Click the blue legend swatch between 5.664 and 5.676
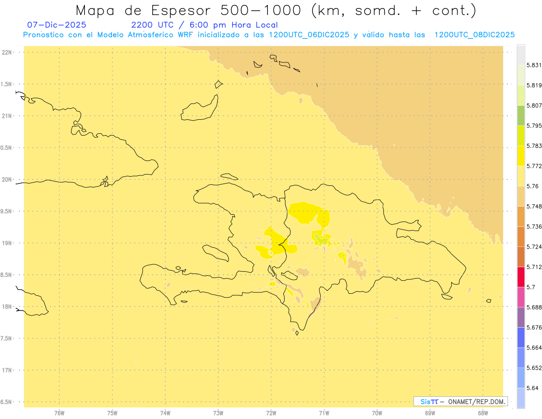The image size is (542, 419). [x=521, y=338]
